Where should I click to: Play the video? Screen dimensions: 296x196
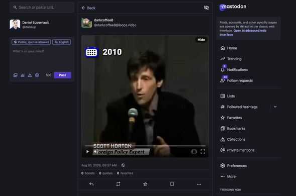(87, 151)
